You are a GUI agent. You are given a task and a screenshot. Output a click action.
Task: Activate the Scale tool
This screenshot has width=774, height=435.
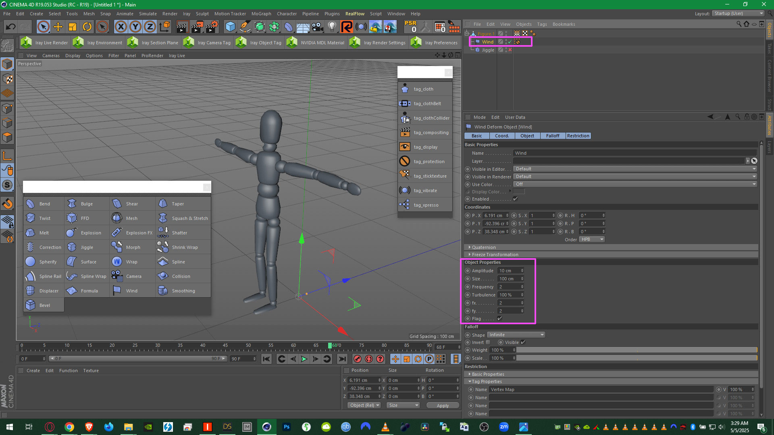(73, 27)
